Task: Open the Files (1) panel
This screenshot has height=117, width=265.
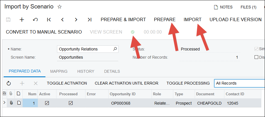Action: pos(248,7)
